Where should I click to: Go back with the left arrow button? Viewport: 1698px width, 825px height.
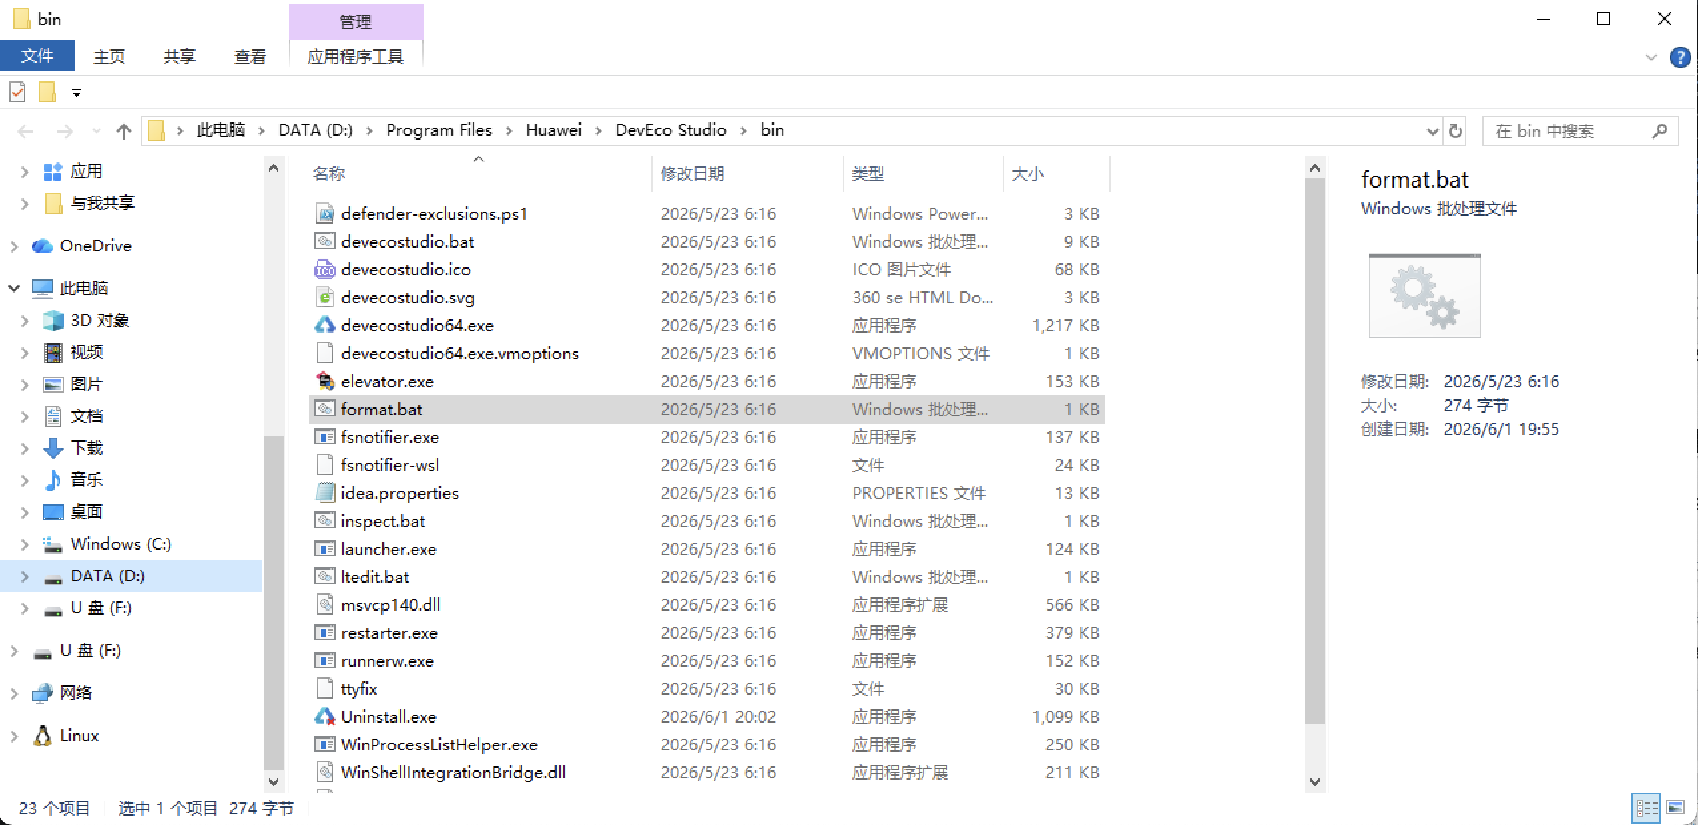coord(26,131)
